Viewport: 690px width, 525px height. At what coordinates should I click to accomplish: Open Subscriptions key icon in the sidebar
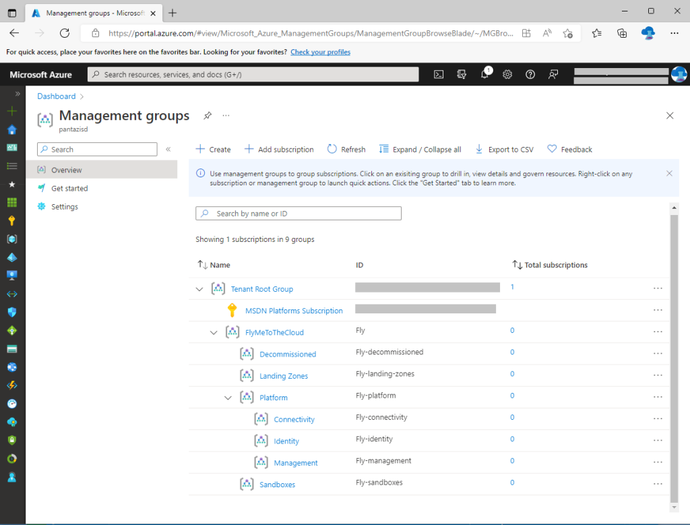tap(12, 220)
